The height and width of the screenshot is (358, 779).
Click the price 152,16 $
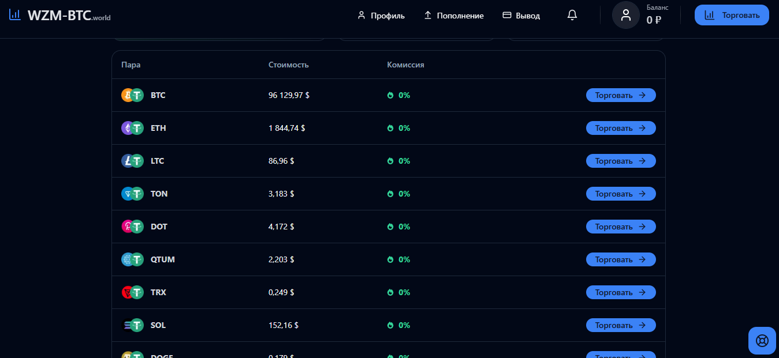click(x=284, y=325)
